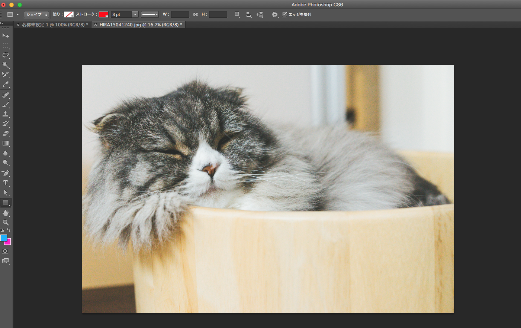Viewport: 521px width, 328px height.
Task: Pick the Magic Wand tool
Action: (x=6, y=65)
